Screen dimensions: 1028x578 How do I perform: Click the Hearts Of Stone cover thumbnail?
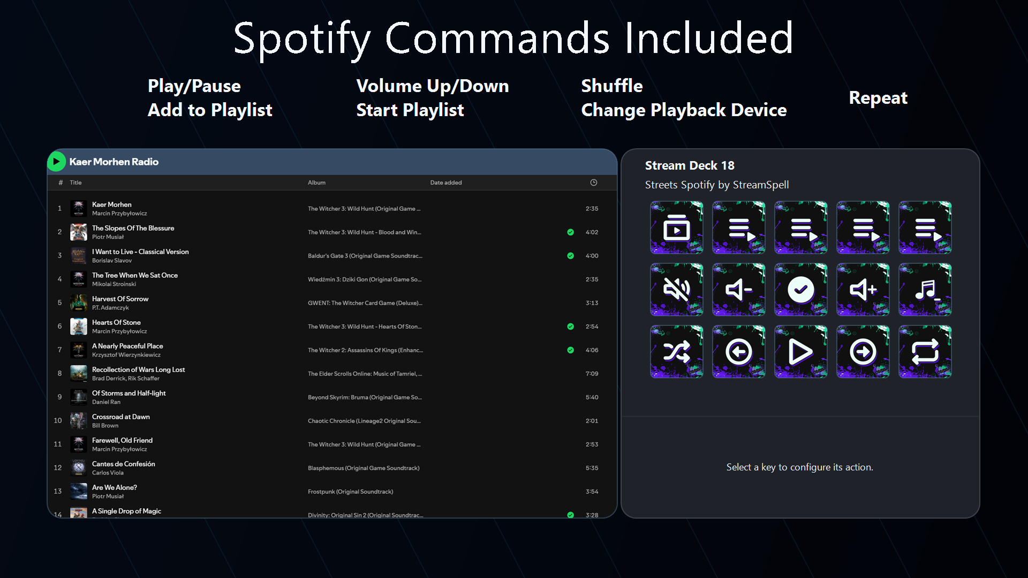[x=79, y=326]
